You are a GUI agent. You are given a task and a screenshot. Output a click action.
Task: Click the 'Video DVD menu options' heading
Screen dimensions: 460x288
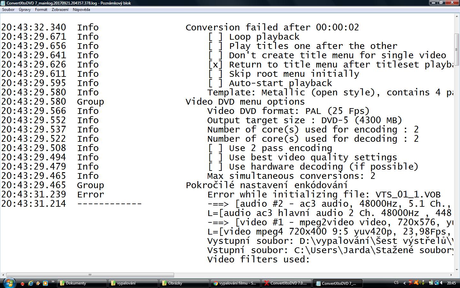click(x=245, y=102)
